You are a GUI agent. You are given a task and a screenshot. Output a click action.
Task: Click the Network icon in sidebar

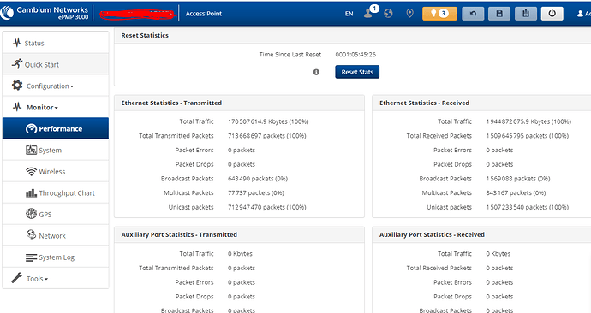coord(31,234)
